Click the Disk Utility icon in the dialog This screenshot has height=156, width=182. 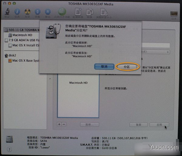[53, 31]
